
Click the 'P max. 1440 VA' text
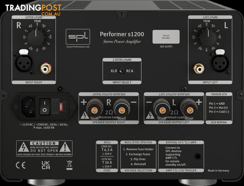click(x=44, y=128)
